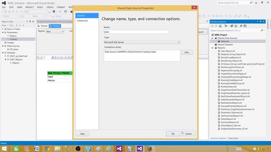Viewport: 271px width, 152px height.
Task: Collapse the DSET_Region dataset
Action: 6,60
